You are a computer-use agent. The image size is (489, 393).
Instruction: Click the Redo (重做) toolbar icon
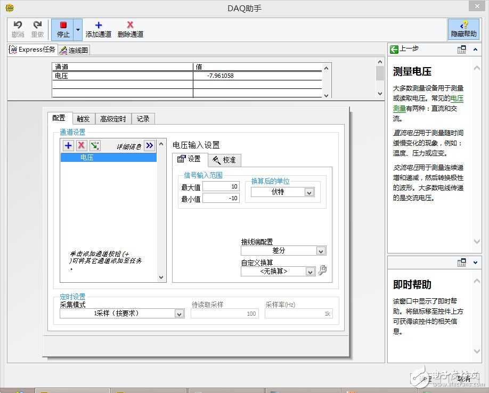(37, 29)
